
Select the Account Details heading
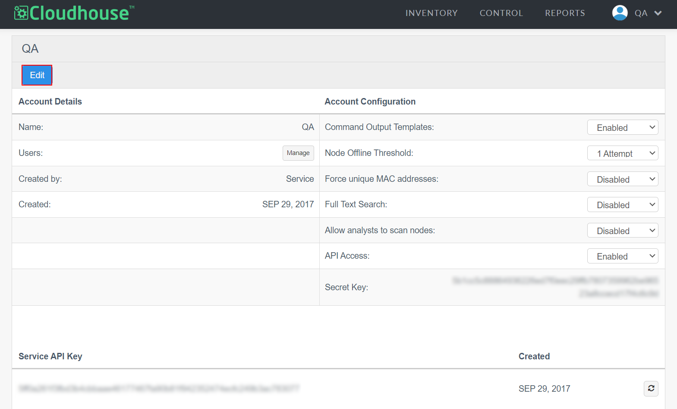[x=50, y=101]
